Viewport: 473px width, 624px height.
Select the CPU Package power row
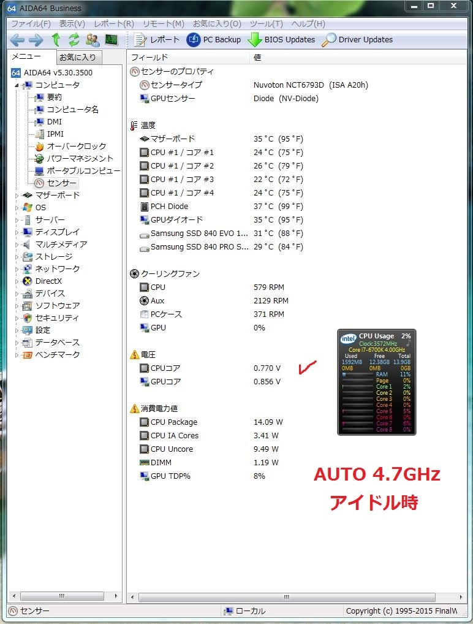pos(211,422)
